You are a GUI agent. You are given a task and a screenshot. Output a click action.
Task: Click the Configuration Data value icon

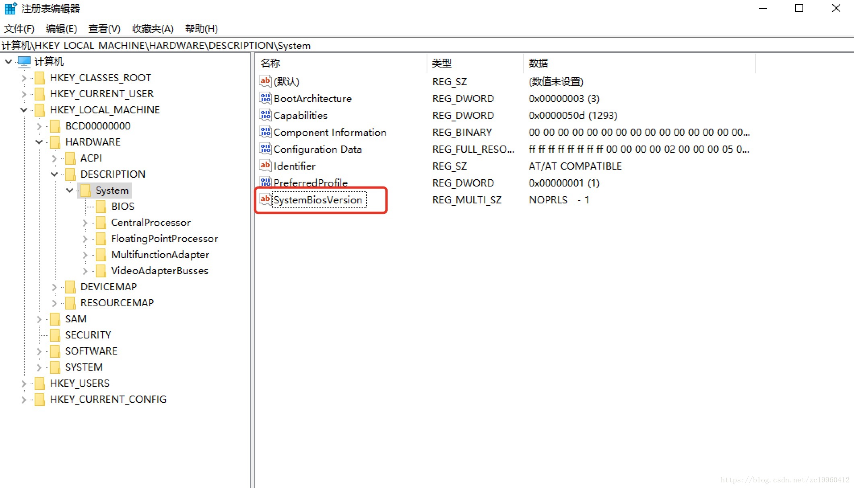click(265, 149)
